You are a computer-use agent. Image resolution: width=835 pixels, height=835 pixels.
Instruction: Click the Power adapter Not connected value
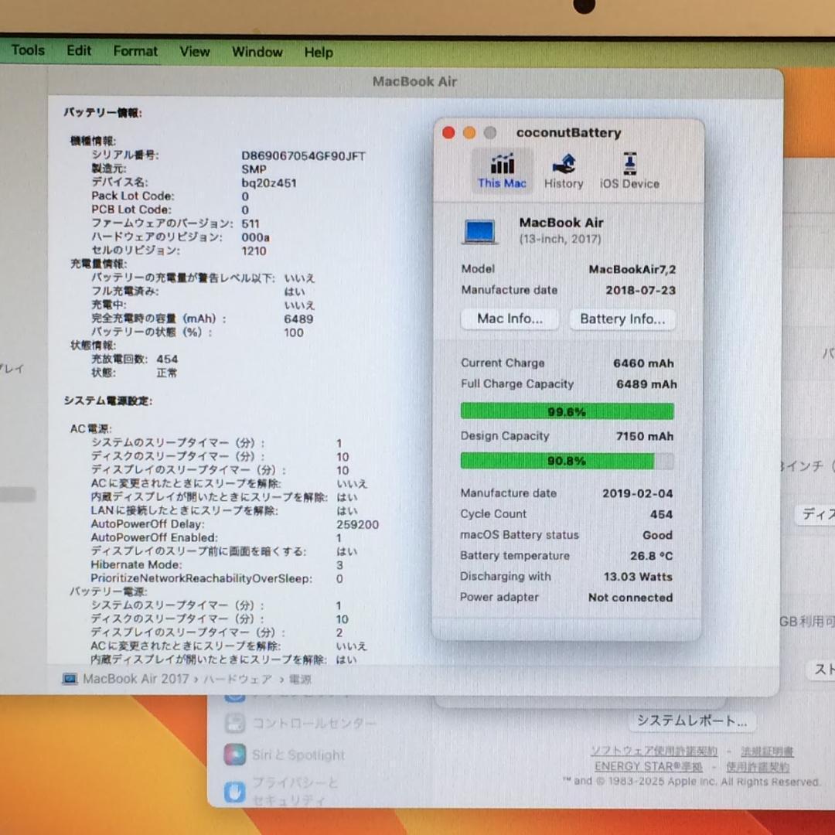coord(631,598)
